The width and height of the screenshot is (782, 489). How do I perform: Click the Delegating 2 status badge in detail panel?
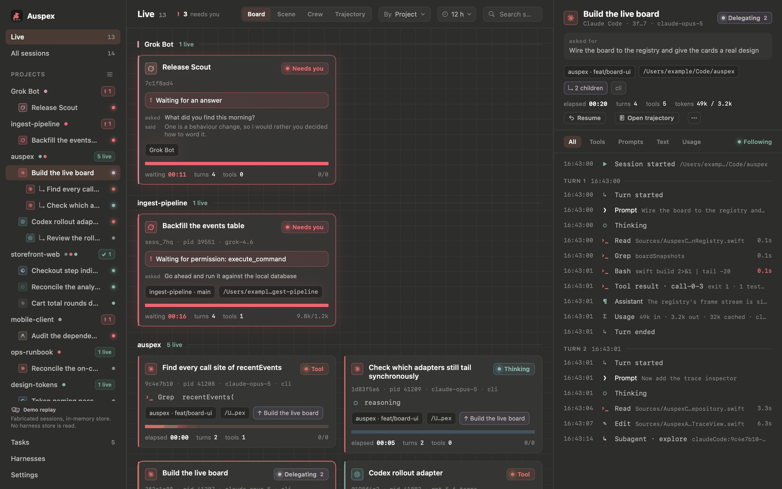(745, 18)
